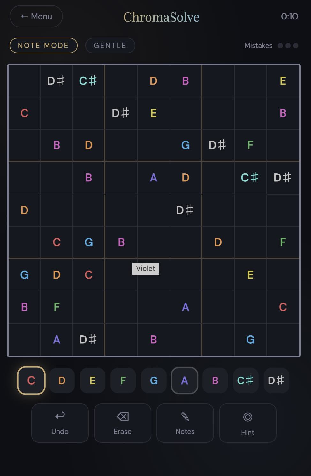The width and height of the screenshot is (311, 476).
Task: Choose the pink B note in palette
Action: click(215, 380)
